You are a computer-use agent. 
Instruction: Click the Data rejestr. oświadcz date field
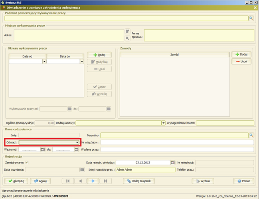143,163
